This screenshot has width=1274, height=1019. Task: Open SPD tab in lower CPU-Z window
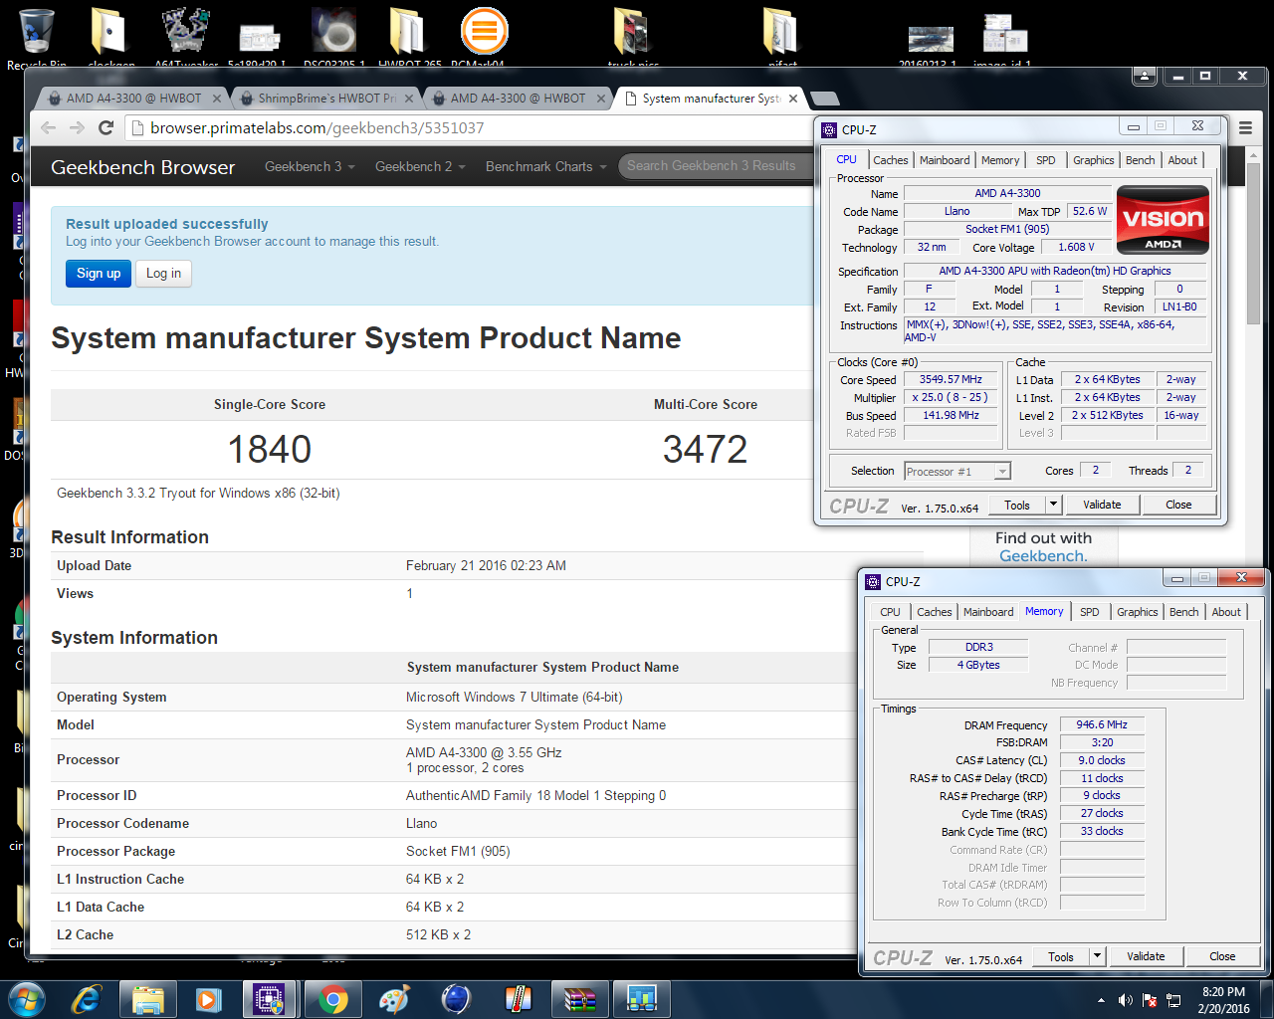pyautogui.click(x=1090, y=612)
